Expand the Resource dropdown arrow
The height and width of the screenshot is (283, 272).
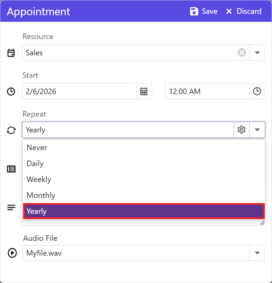[257, 53]
